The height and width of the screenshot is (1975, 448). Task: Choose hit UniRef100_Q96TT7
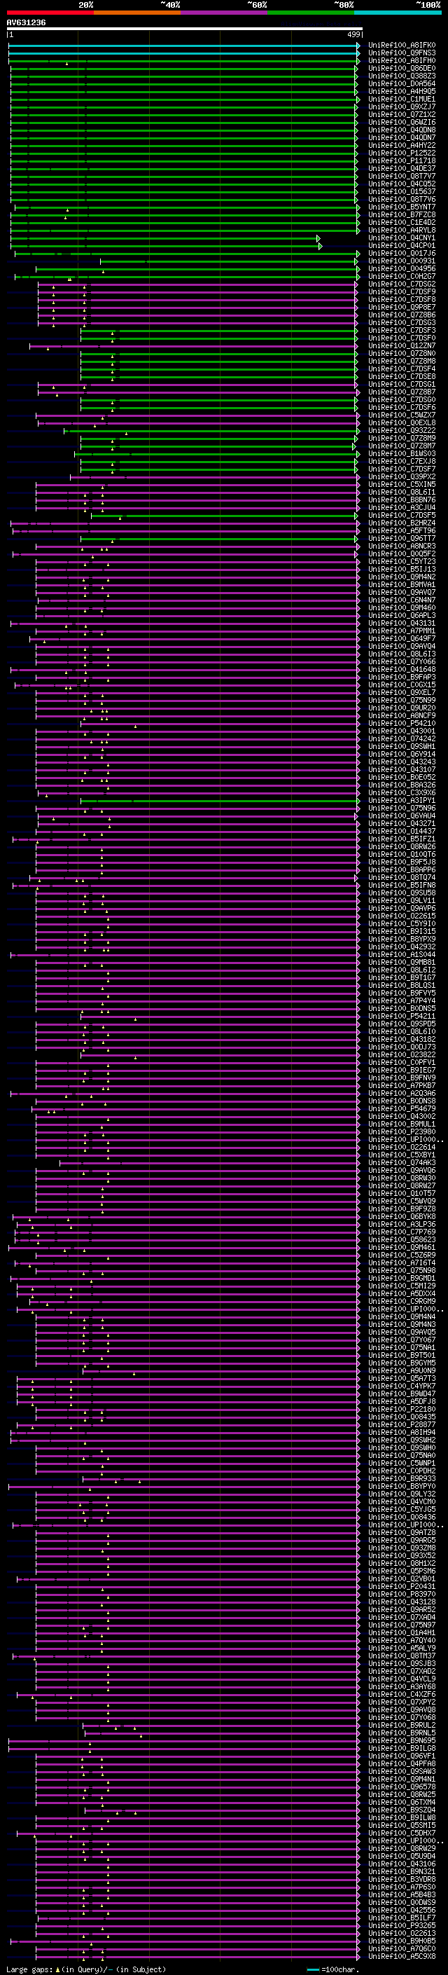click(401, 538)
